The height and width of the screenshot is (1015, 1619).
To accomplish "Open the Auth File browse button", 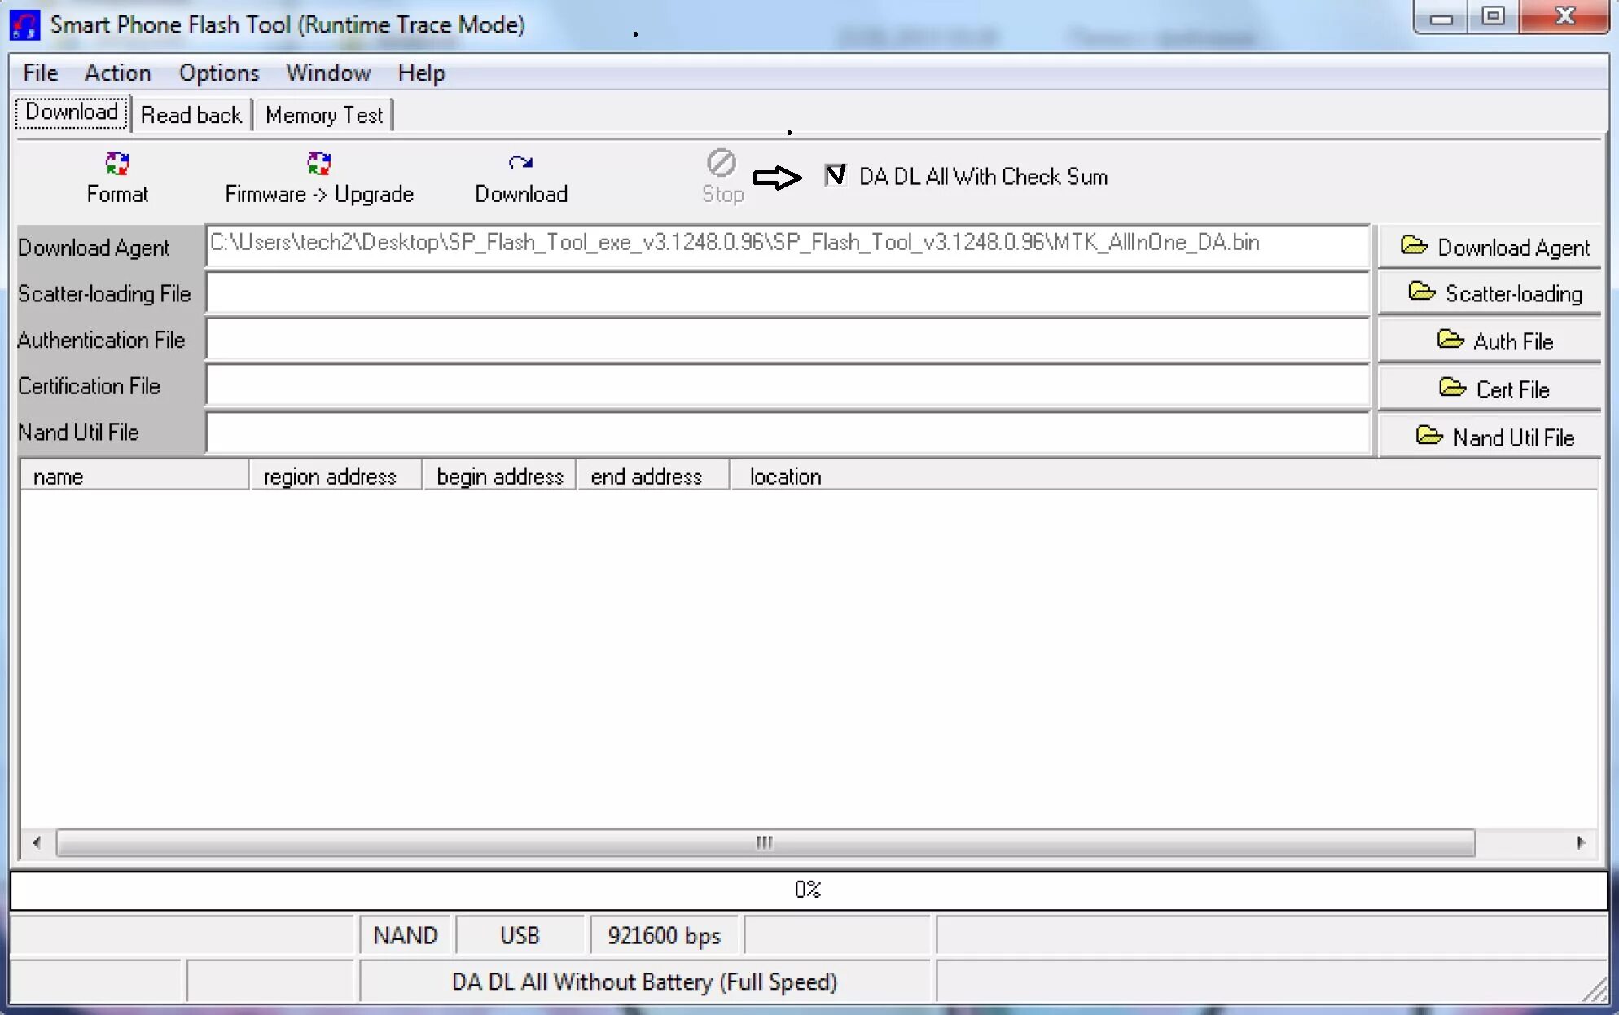I will click(1492, 341).
